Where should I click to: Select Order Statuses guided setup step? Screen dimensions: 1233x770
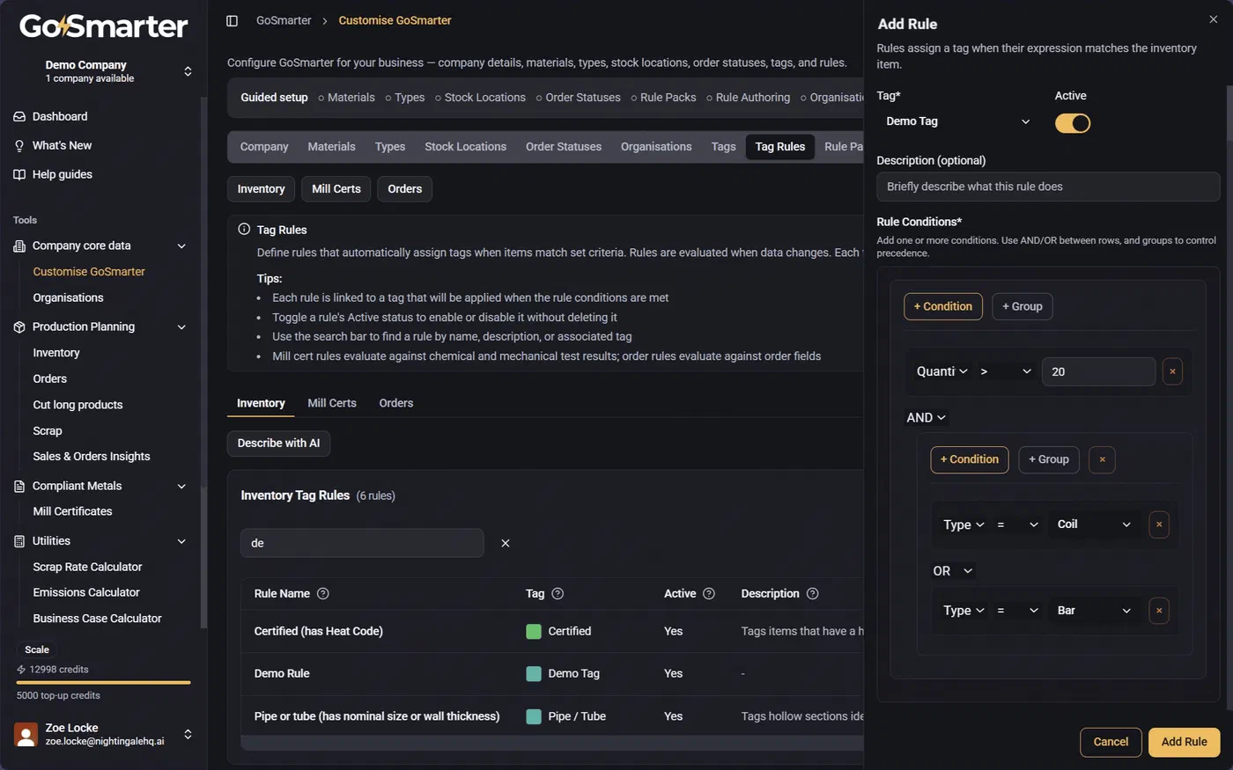578,98
